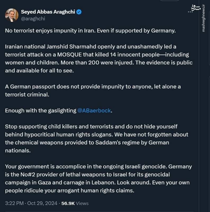Click the vertical mashreghnews.ir watermark text
The image size is (210, 212).
coord(204,22)
